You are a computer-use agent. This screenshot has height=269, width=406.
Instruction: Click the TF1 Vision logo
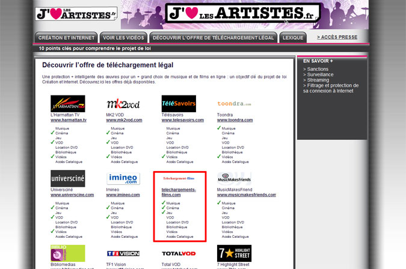[123, 253]
